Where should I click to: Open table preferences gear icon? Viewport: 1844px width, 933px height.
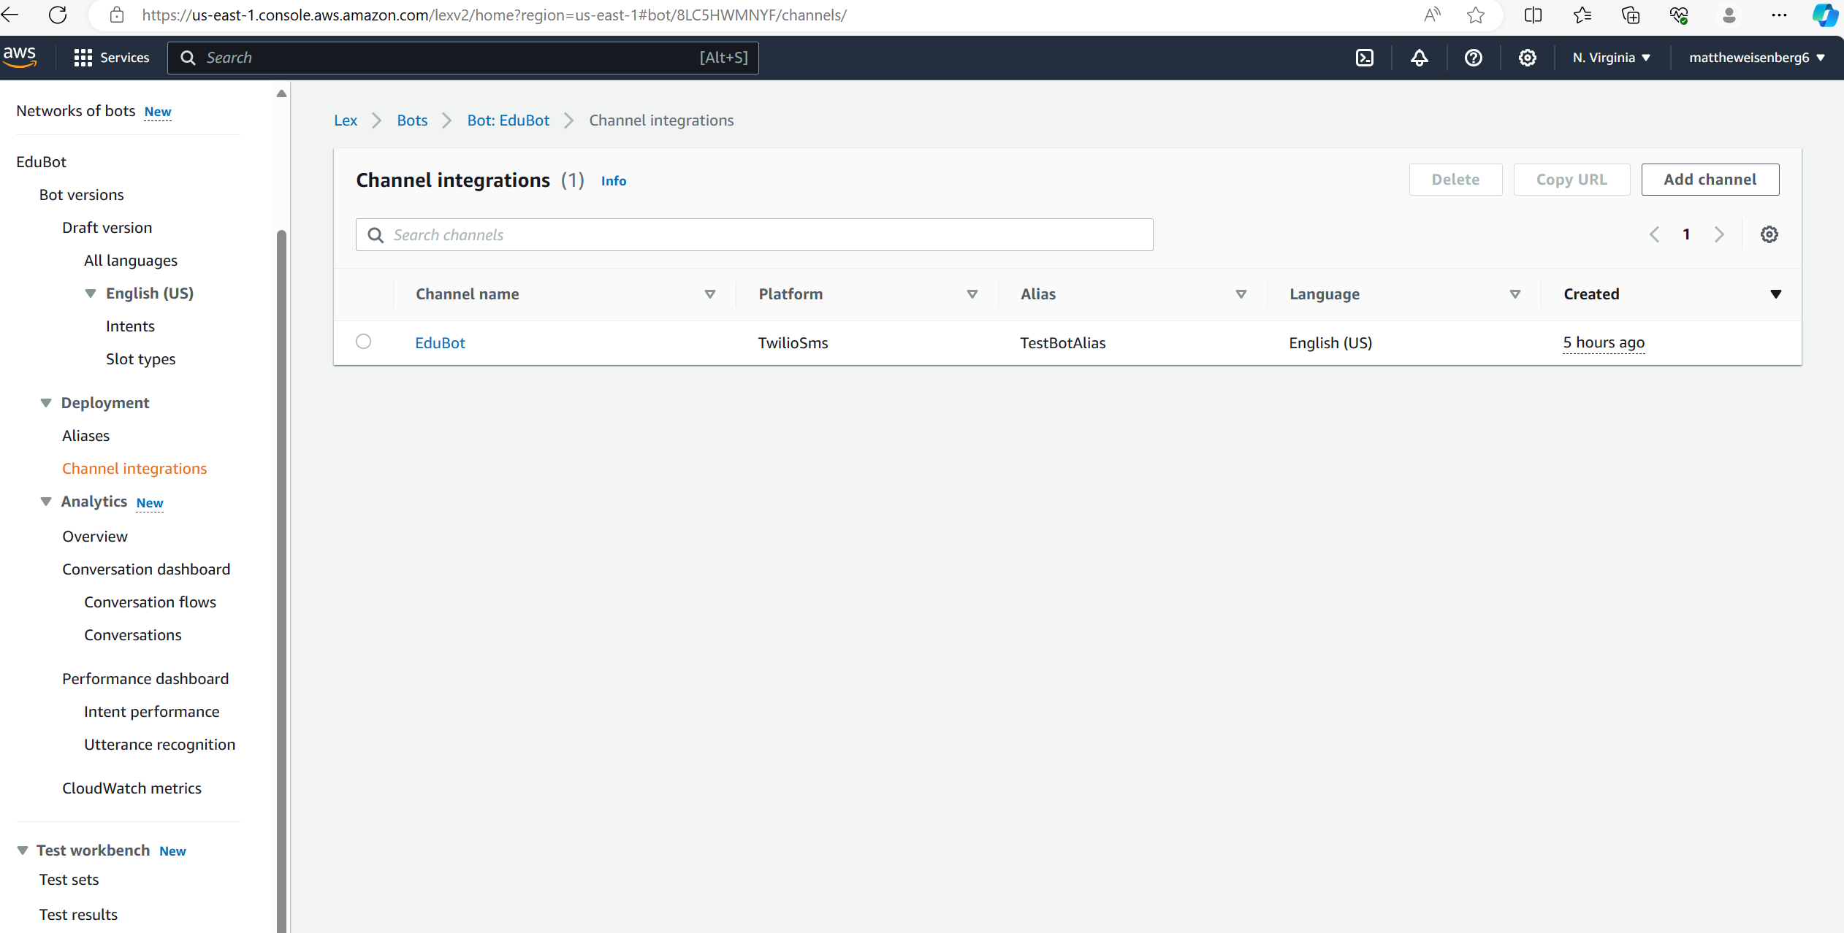point(1769,234)
